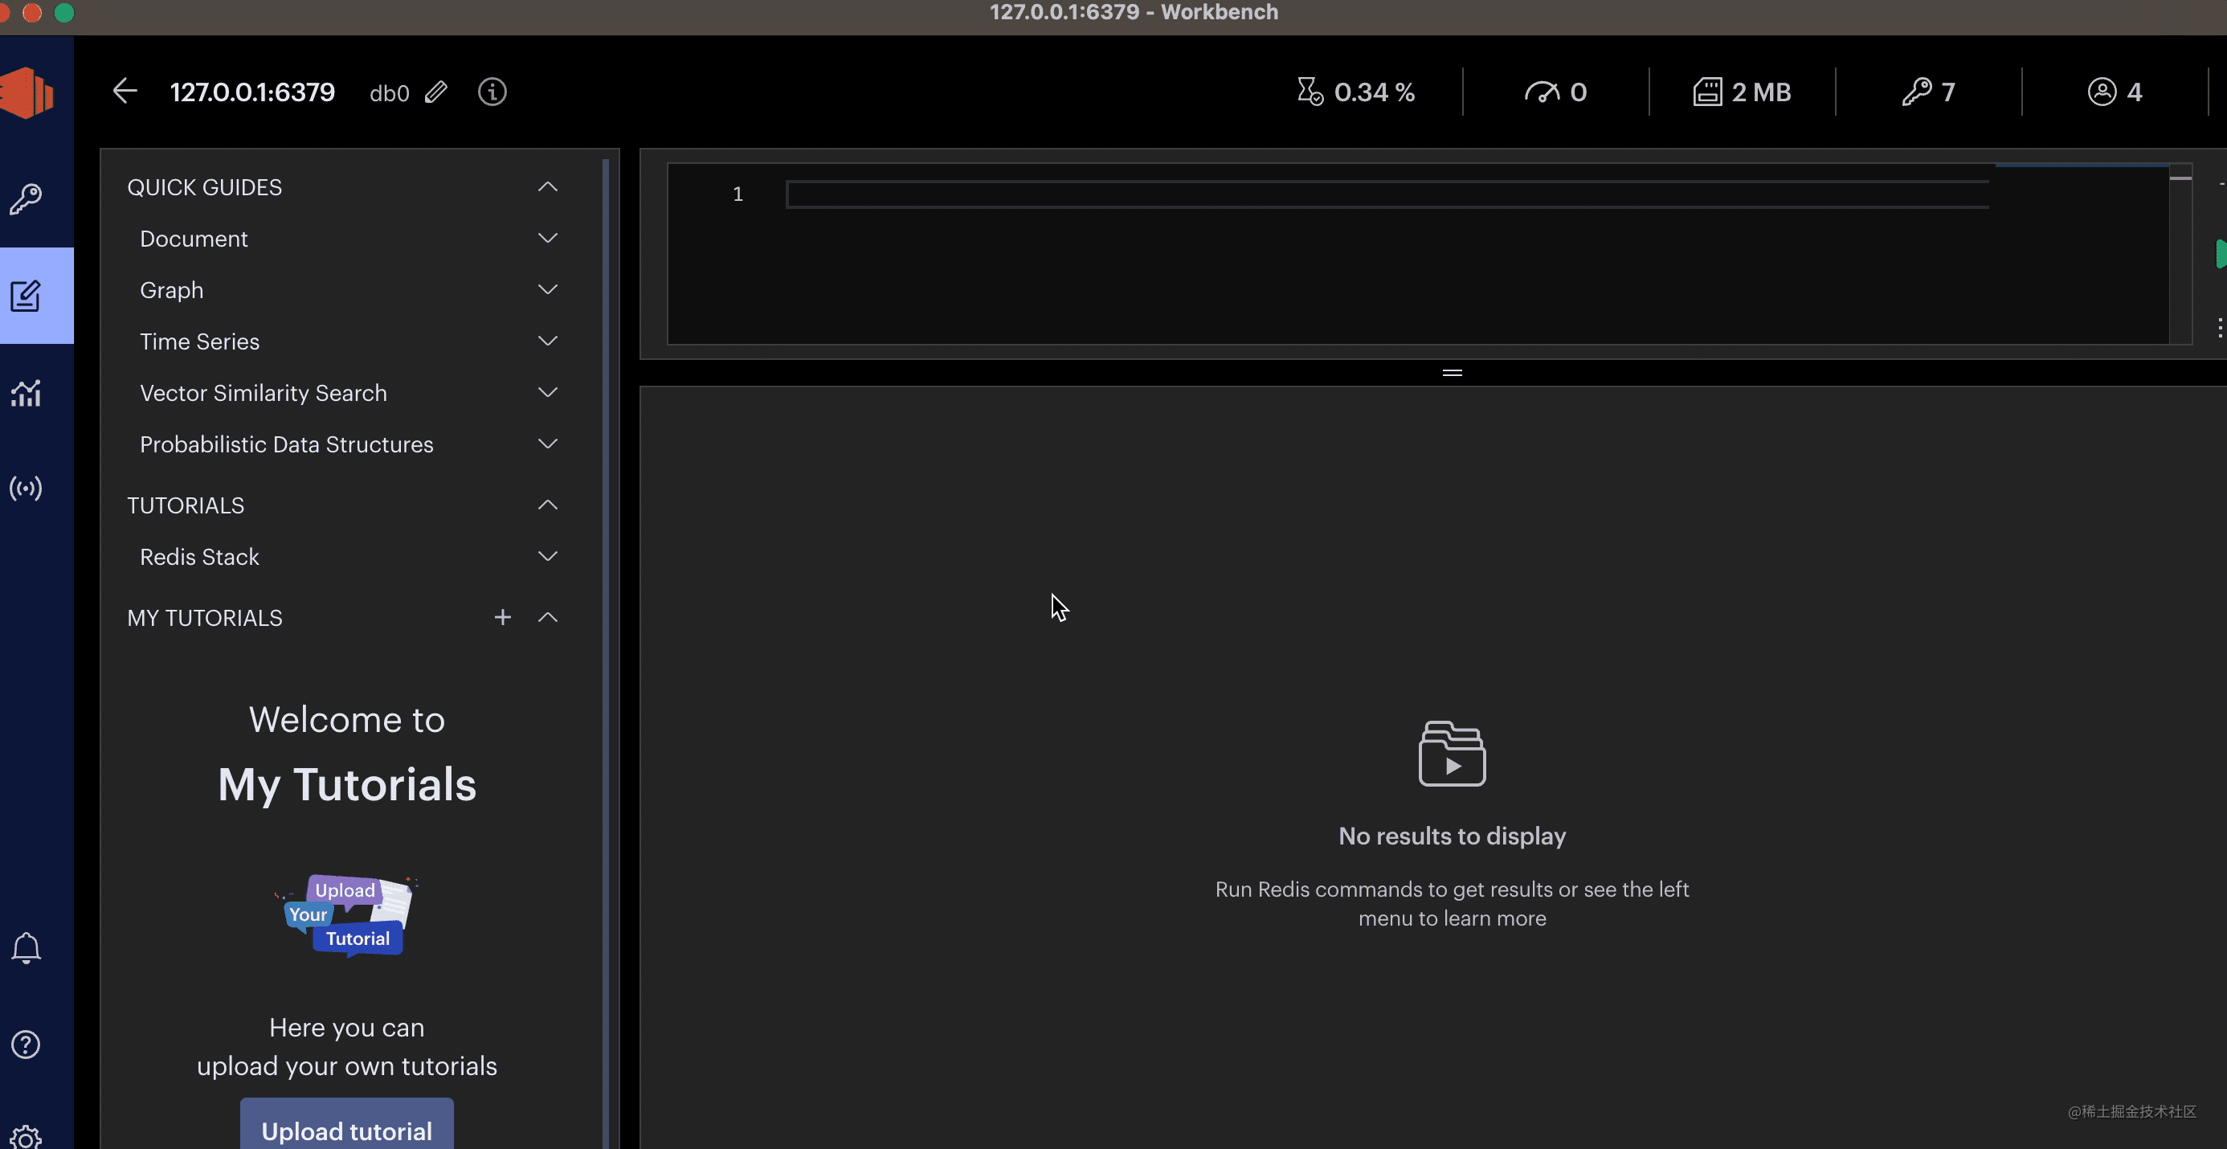The height and width of the screenshot is (1149, 2227).
Task: Open the Analysis Tools chart icon
Action: 26,394
